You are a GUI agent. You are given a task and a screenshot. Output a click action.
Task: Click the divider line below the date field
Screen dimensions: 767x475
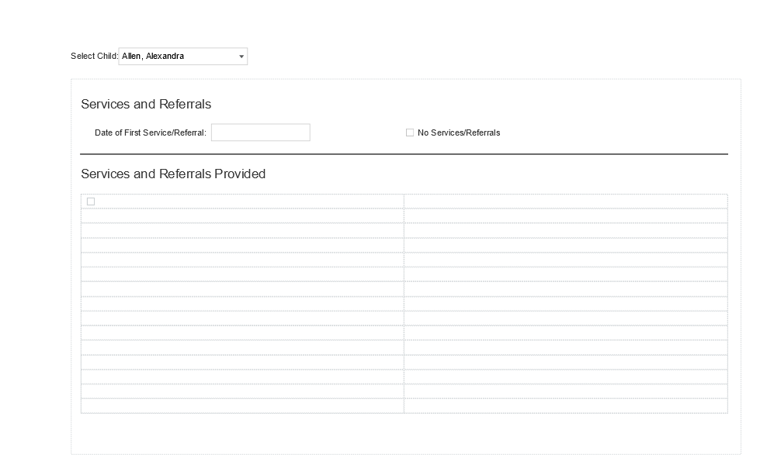tap(404, 154)
